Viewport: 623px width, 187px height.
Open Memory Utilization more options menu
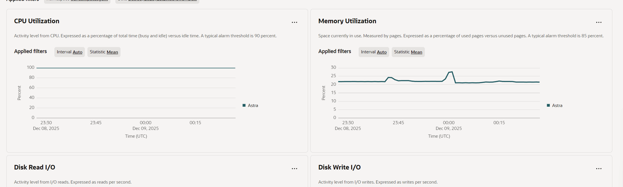[x=599, y=22]
